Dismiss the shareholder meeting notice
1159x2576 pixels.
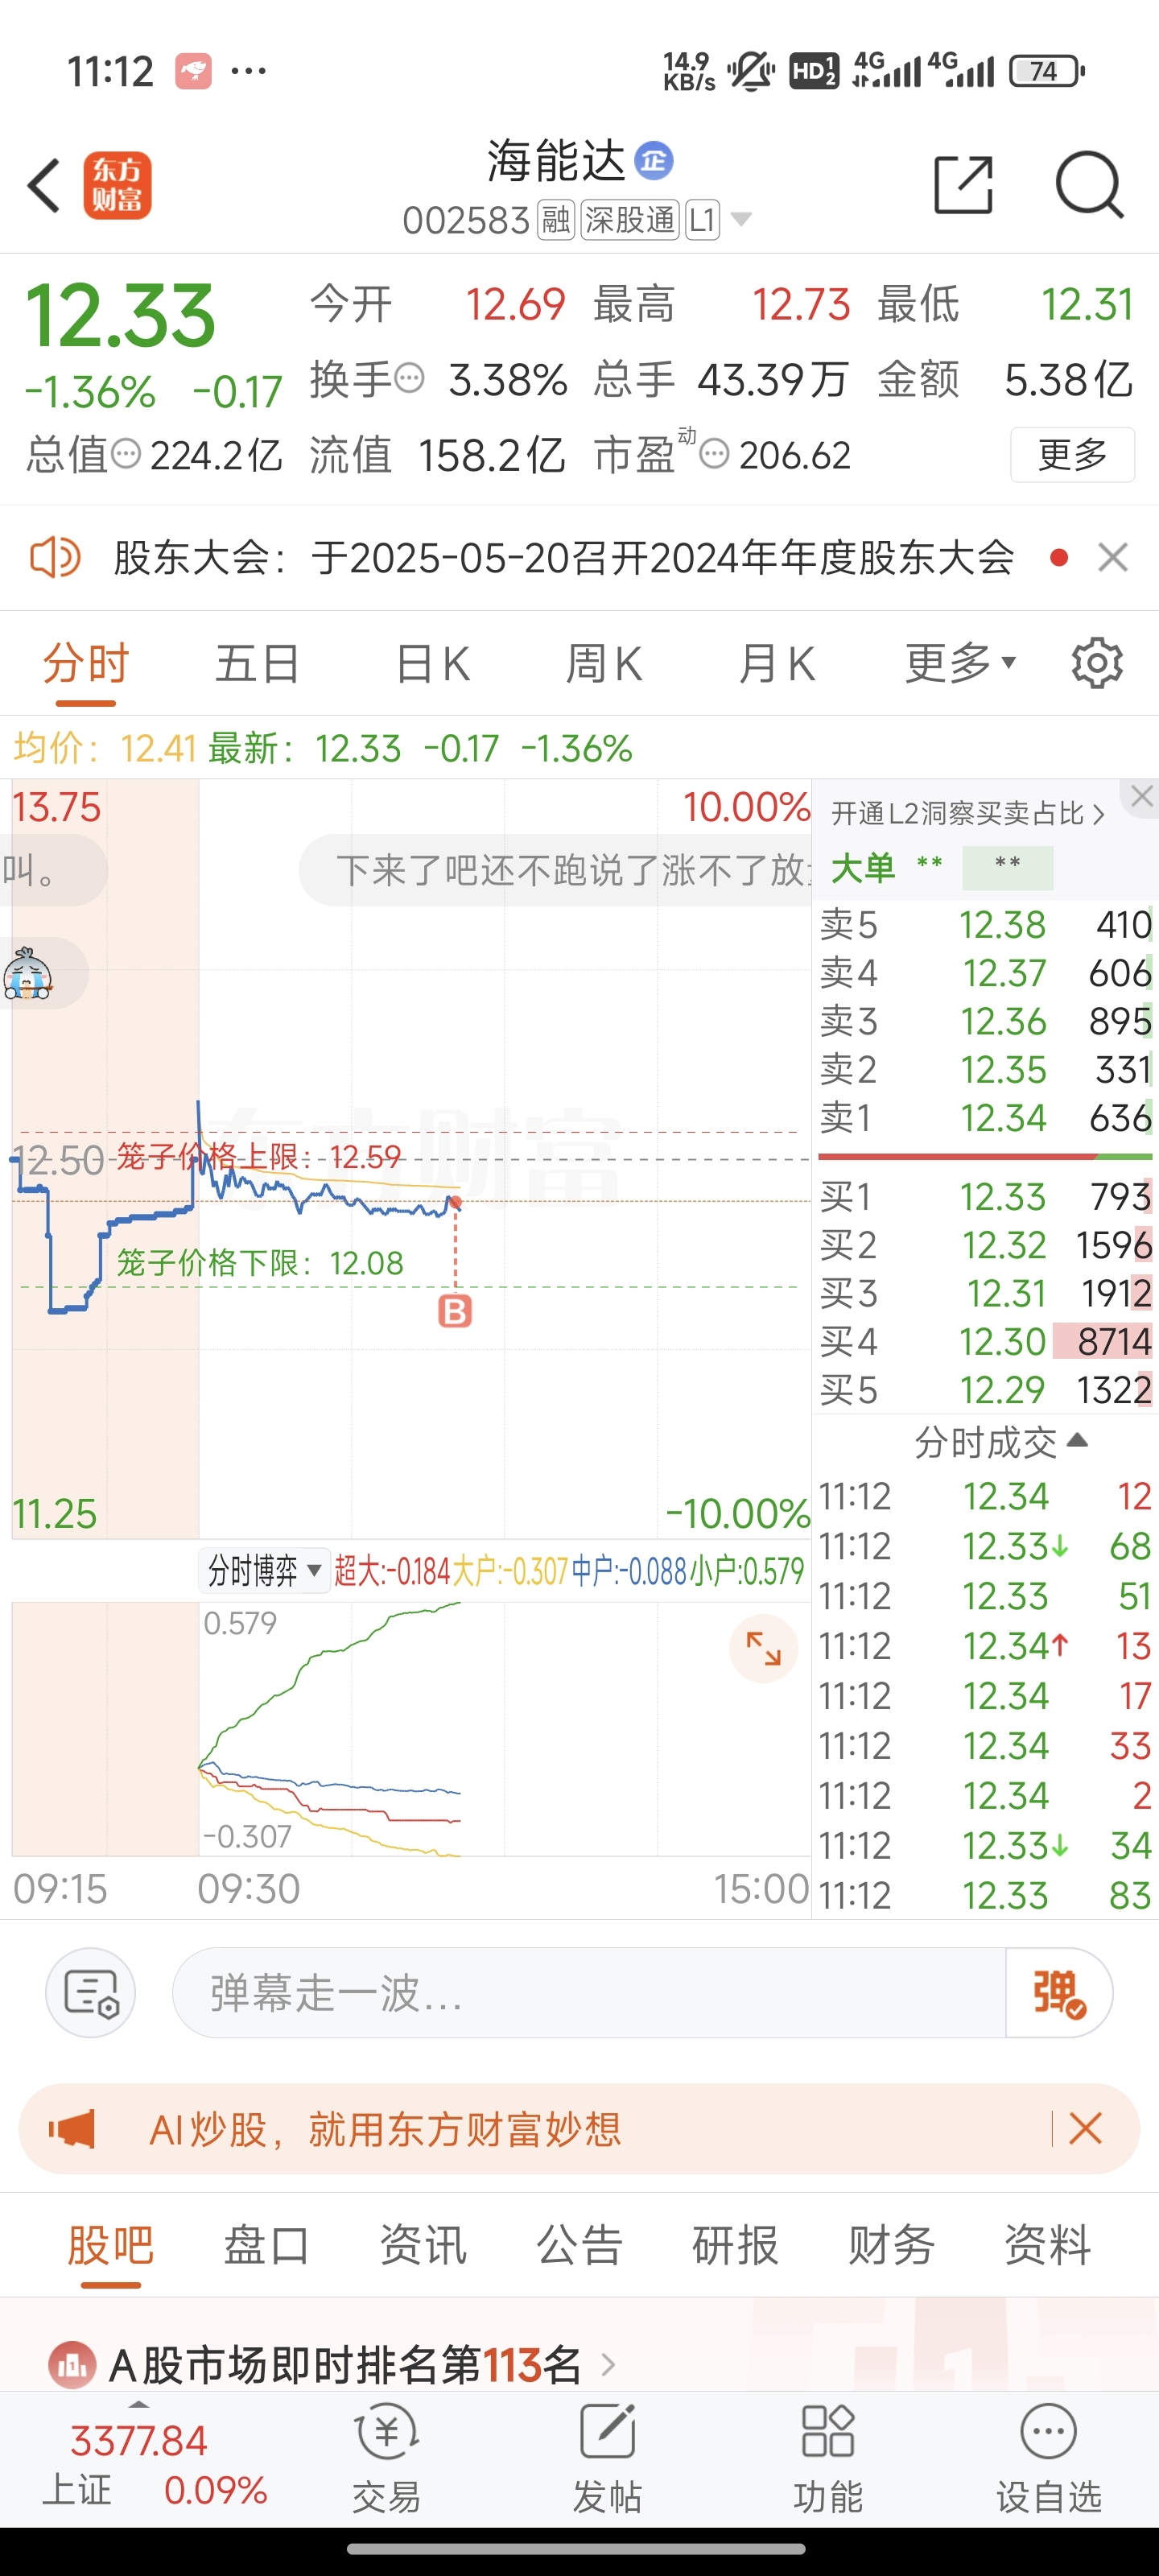click(x=1113, y=557)
